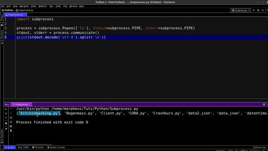The width and height of the screenshot is (268, 151).
Task: Click the Run panel pause output icon
Action: coord(6,118)
